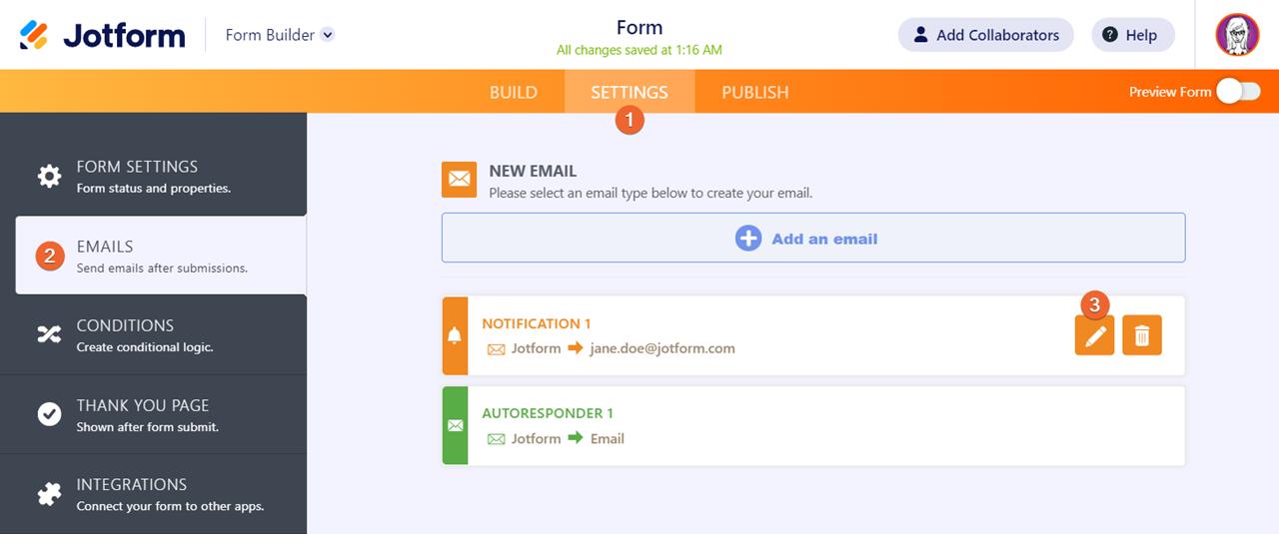Click the New Email envelope icon

coord(459,179)
